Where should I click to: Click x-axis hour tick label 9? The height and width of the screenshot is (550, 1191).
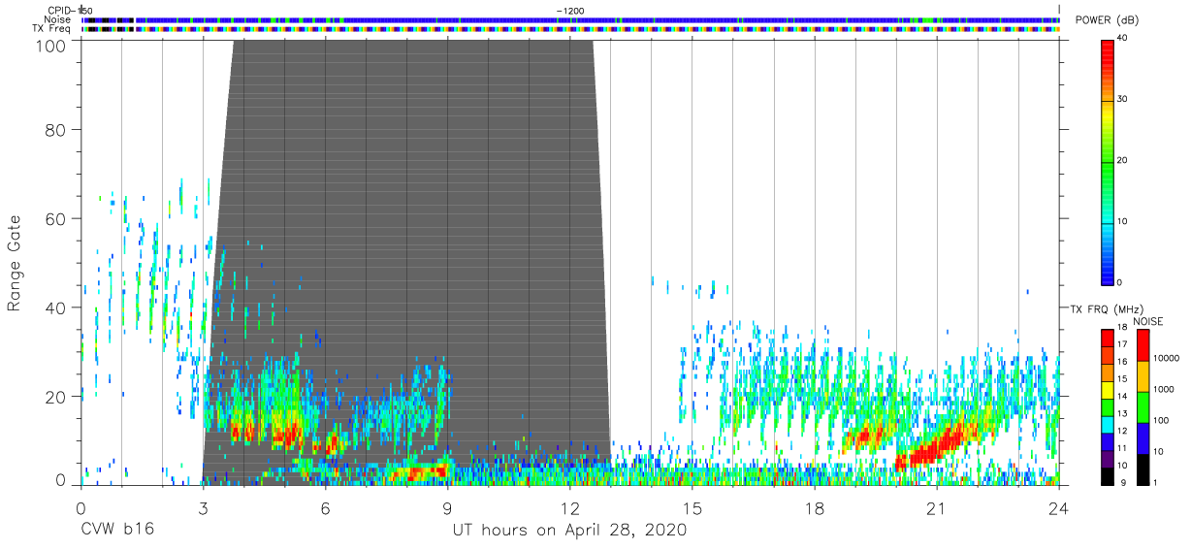click(447, 507)
